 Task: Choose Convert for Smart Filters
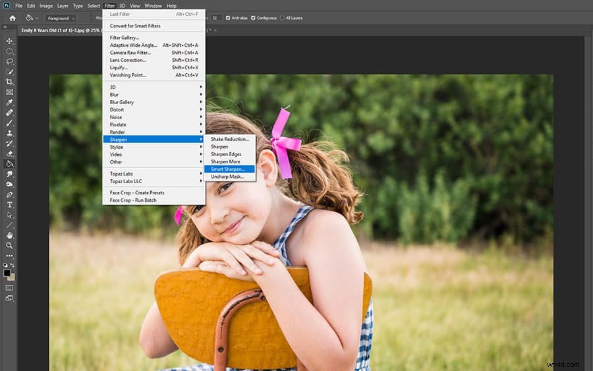coord(154,26)
